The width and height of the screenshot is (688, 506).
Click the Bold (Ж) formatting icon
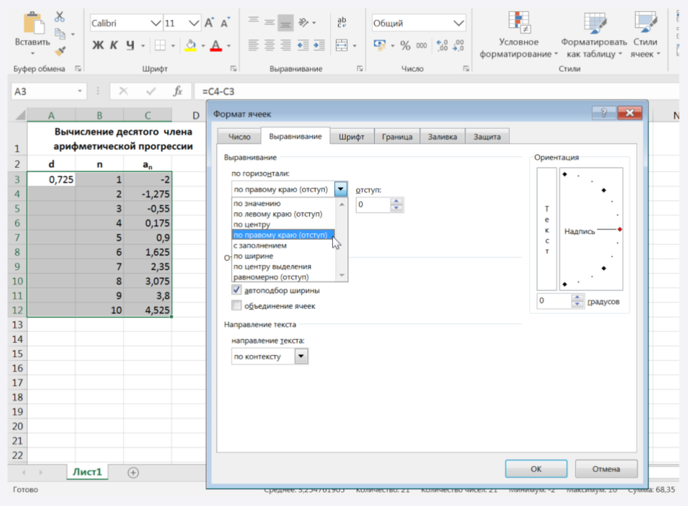(x=98, y=45)
